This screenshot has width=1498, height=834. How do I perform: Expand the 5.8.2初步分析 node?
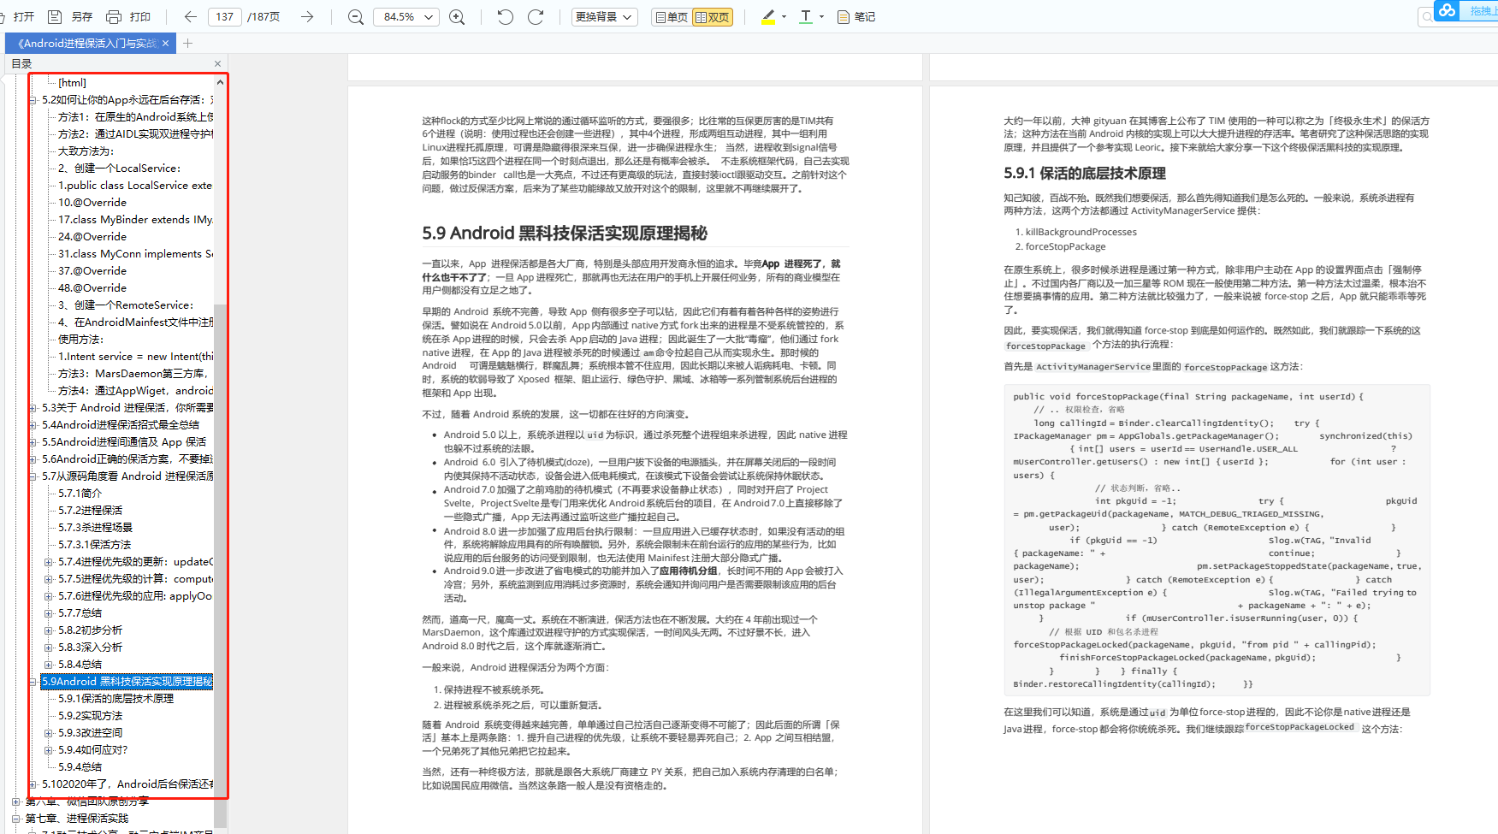coord(49,630)
